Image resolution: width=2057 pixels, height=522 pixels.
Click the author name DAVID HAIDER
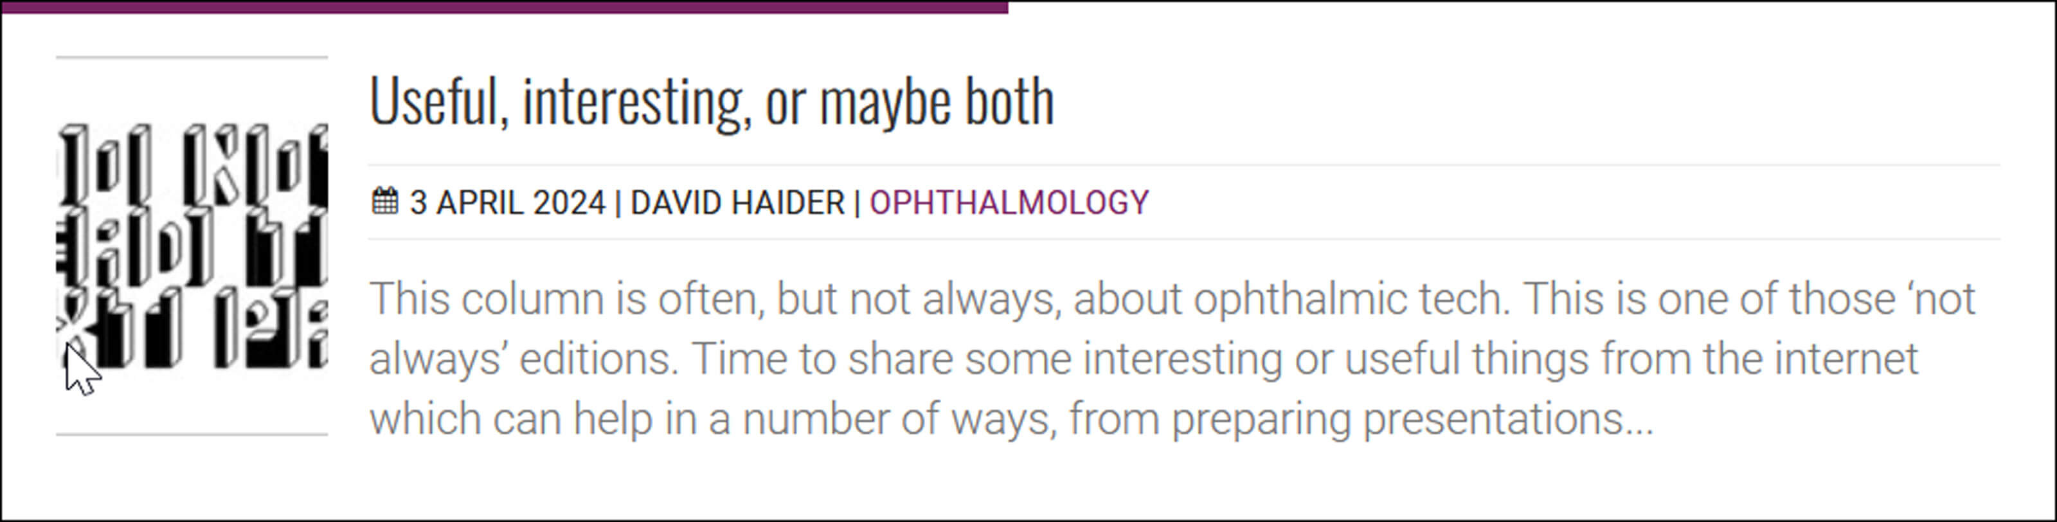point(737,203)
